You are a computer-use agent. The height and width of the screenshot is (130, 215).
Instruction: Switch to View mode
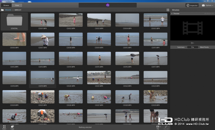(17, 5)
